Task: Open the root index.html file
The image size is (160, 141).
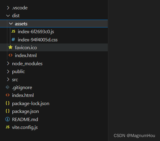Action: tap(23, 95)
